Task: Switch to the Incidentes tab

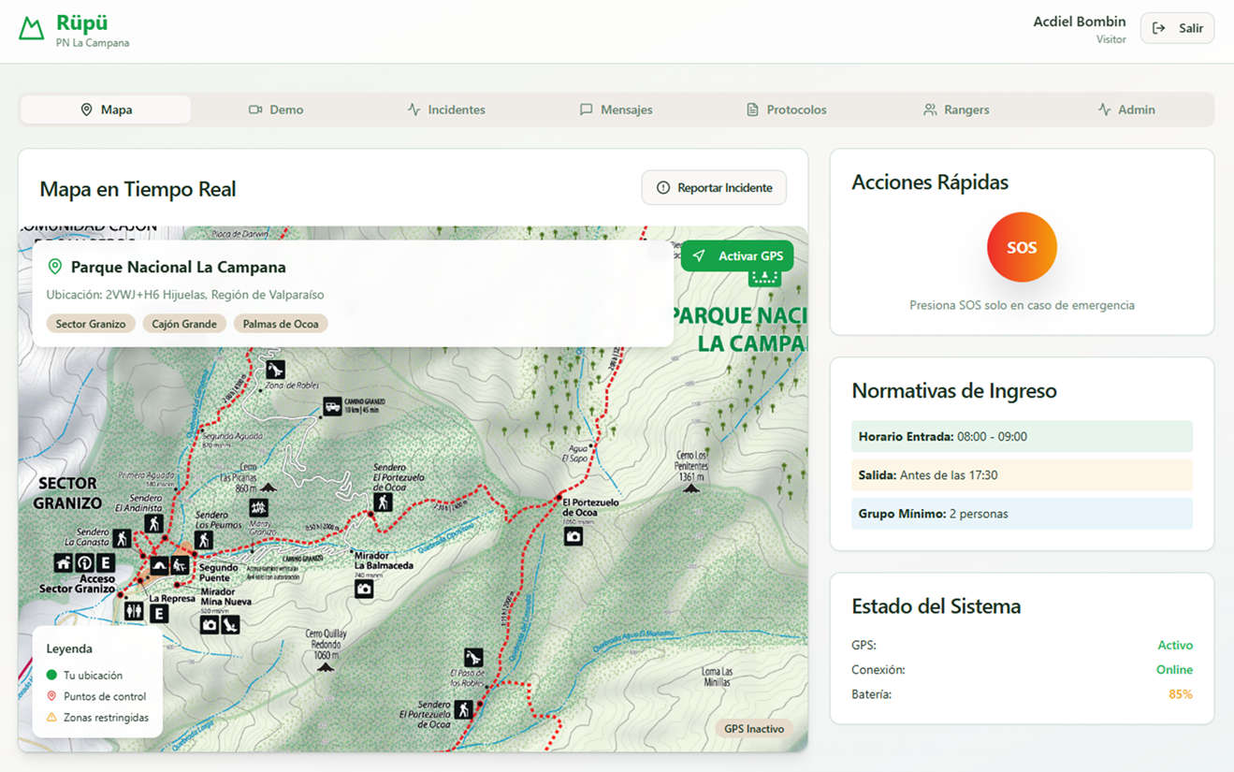Action: click(446, 109)
